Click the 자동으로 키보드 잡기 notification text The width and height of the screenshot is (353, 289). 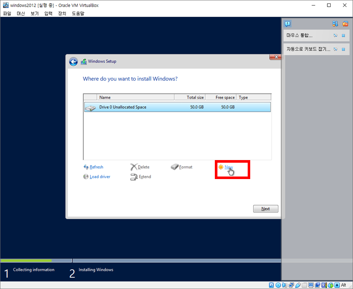[308, 49]
